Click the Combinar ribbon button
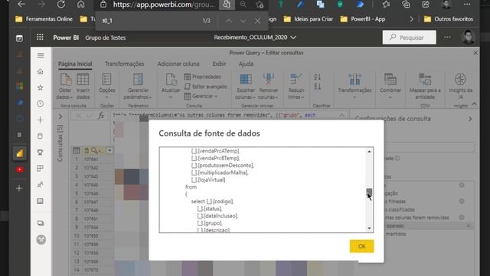The image size is (490, 276). pyautogui.click(x=390, y=87)
